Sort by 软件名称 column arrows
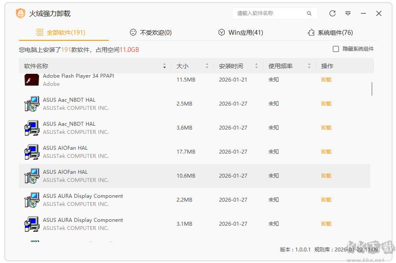396x263 pixels. coord(164,66)
